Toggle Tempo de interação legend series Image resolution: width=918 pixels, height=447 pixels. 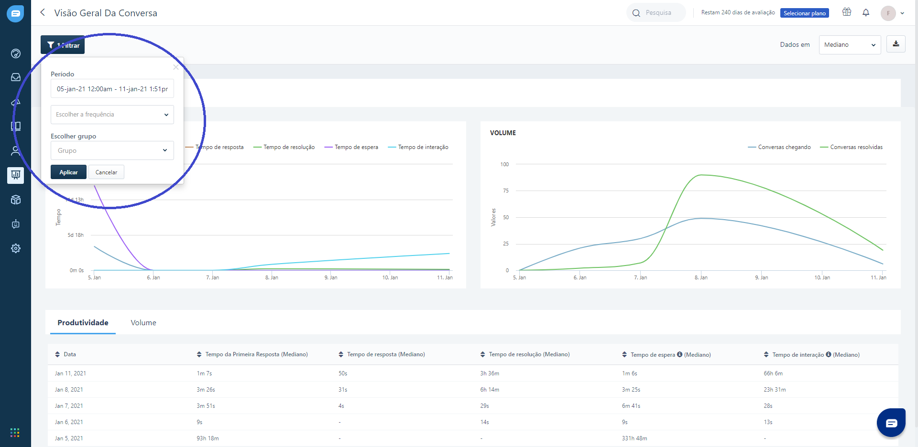418,147
